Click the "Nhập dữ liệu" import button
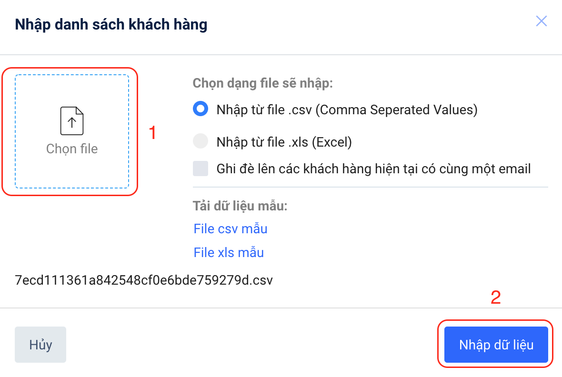This screenshot has height=377, width=562. pyautogui.click(x=496, y=345)
